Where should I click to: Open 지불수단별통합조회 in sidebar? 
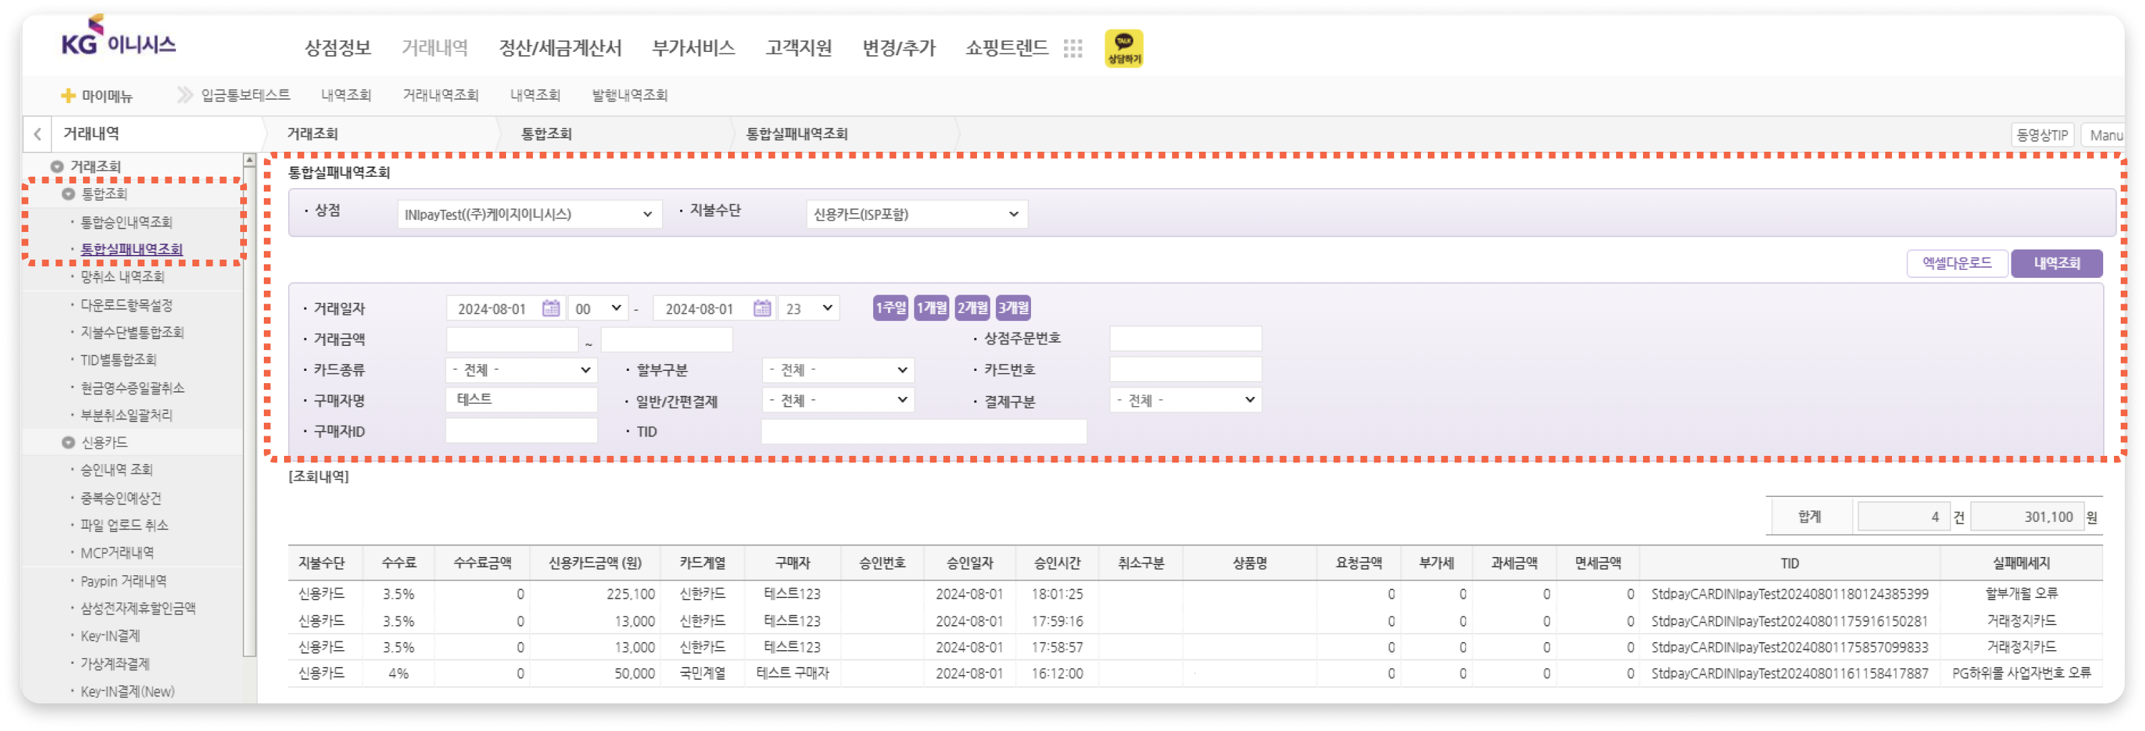pos(132,332)
